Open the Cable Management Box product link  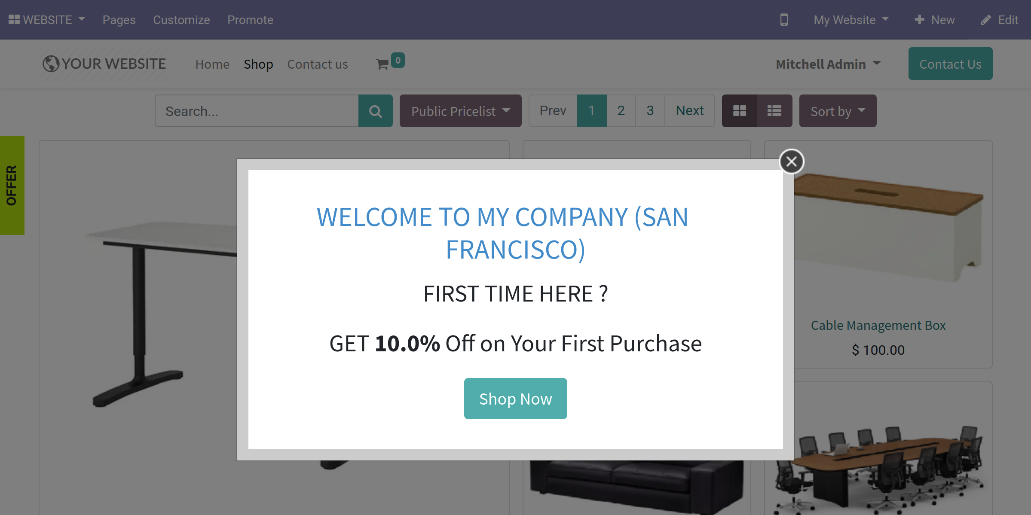tap(878, 325)
